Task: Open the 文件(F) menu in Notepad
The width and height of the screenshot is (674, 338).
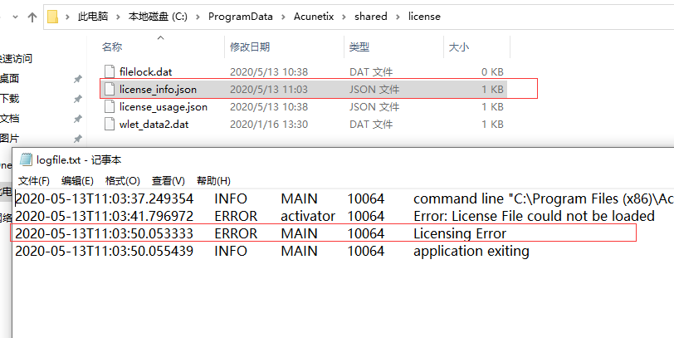Action: pyautogui.click(x=34, y=180)
